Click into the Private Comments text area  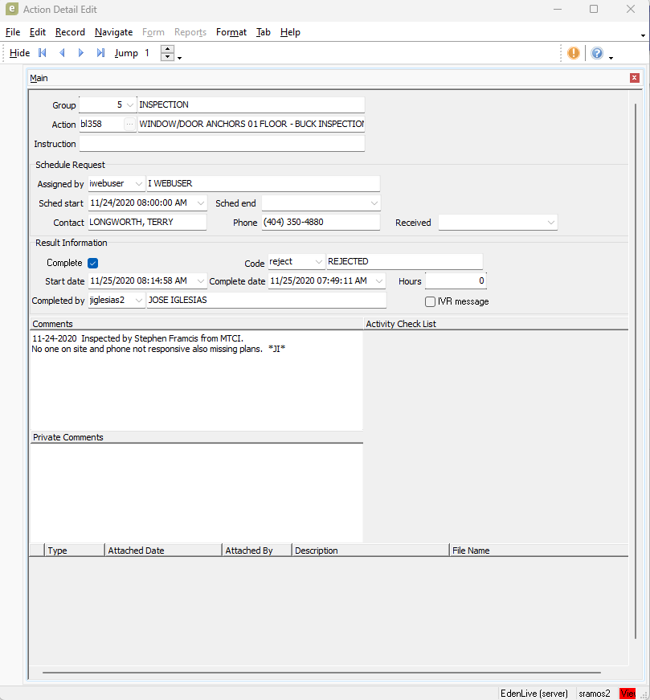click(196, 492)
